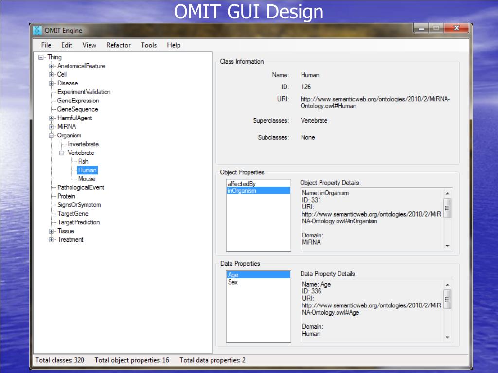This screenshot has height=373, width=498.
Task: Select the Fish class
Action: point(83,161)
